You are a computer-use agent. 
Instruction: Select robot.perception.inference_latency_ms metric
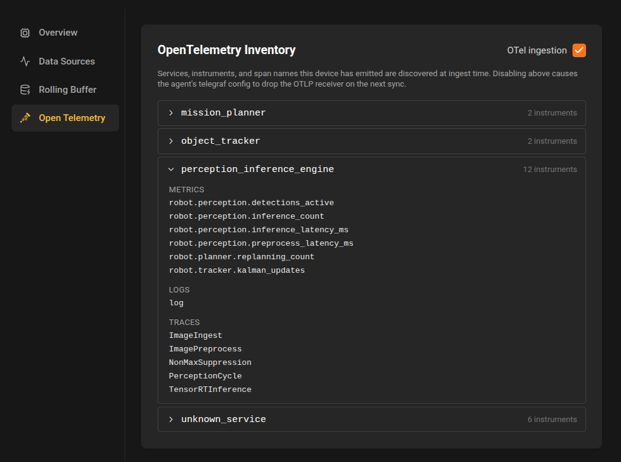click(258, 230)
